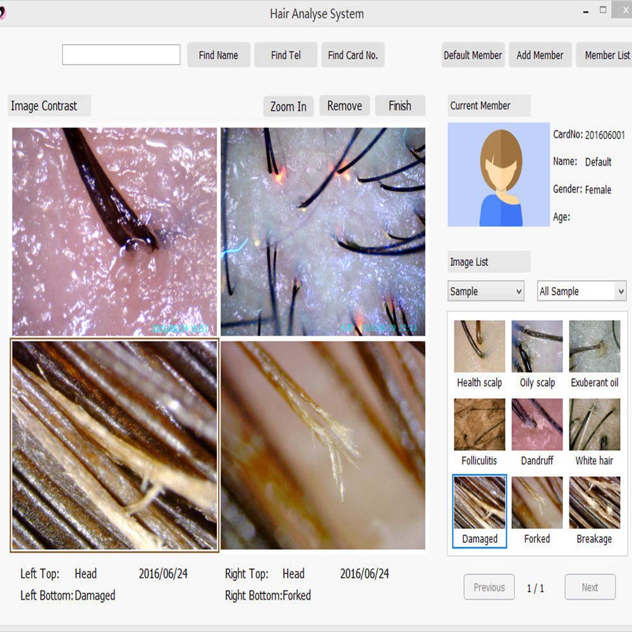This screenshot has height=632, width=632.
Task: Open the Exuberant oil sample image
Action: click(x=594, y=346)
